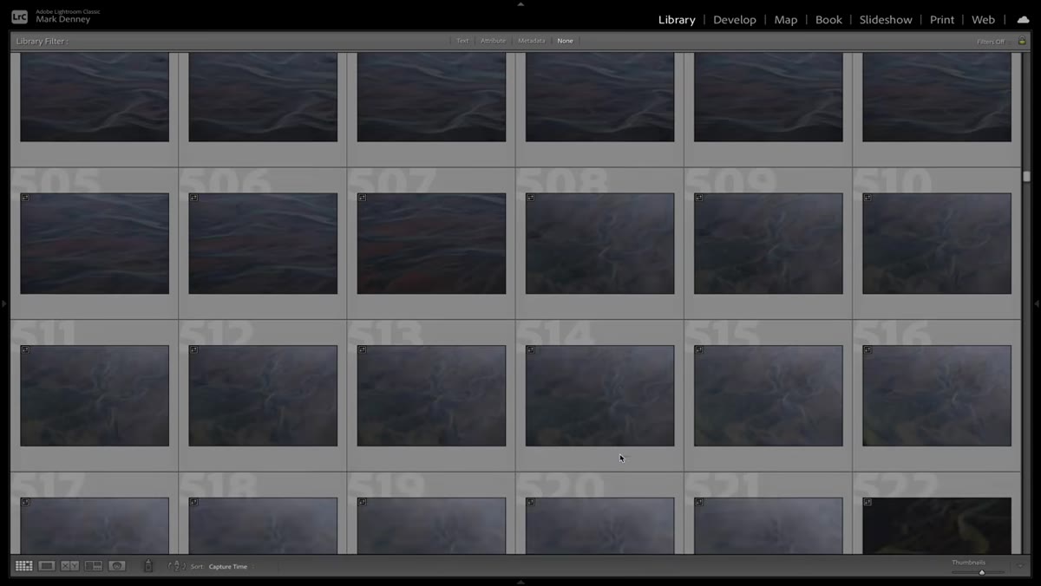1041x586 pixels.
Task: Click the Metadata filter button
Action: [531, 41]
